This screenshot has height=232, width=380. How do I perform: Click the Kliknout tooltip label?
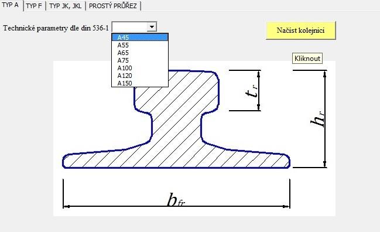click(x=307, y=59)
